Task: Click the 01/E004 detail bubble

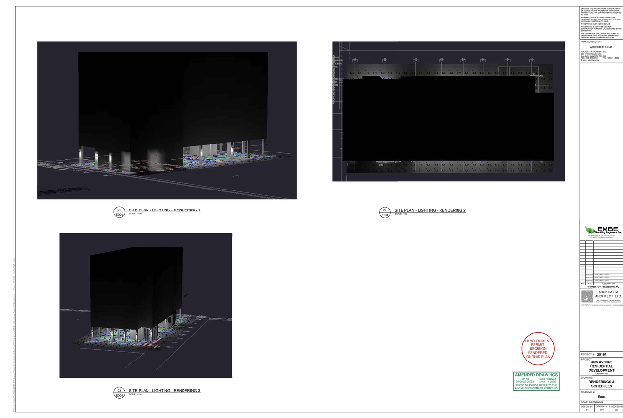Action: click(x=119, y=212)
